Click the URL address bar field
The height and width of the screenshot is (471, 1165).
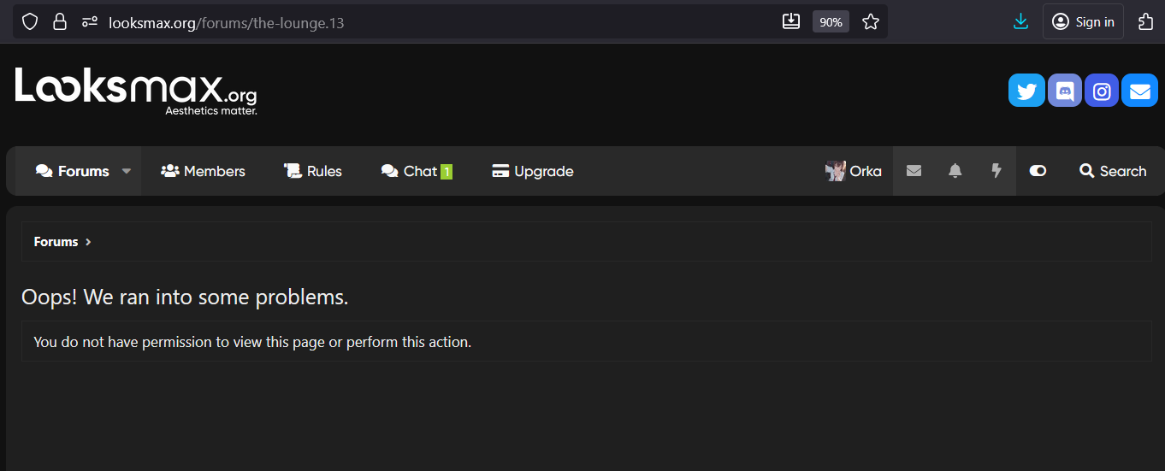(428, 22)
